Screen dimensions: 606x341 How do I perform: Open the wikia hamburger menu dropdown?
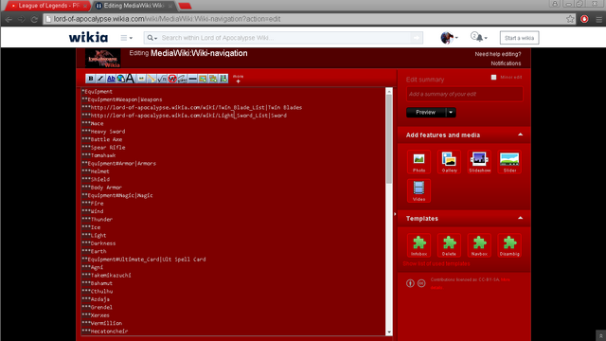tap(126, 38)
